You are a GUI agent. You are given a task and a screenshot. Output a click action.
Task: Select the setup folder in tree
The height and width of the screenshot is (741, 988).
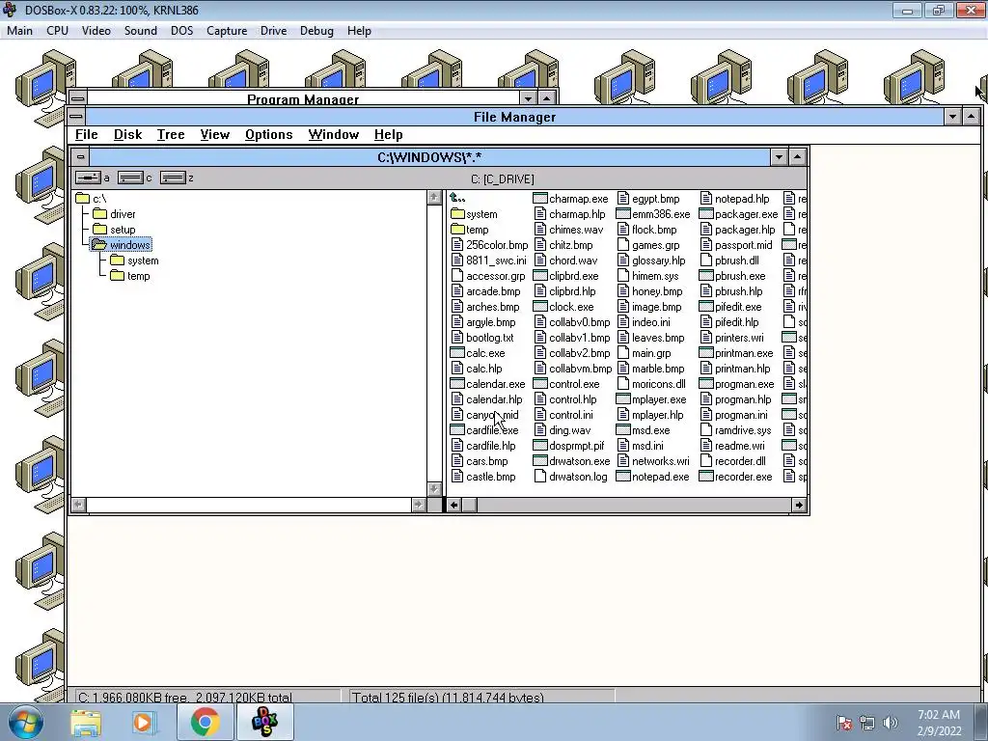[114, 230]
